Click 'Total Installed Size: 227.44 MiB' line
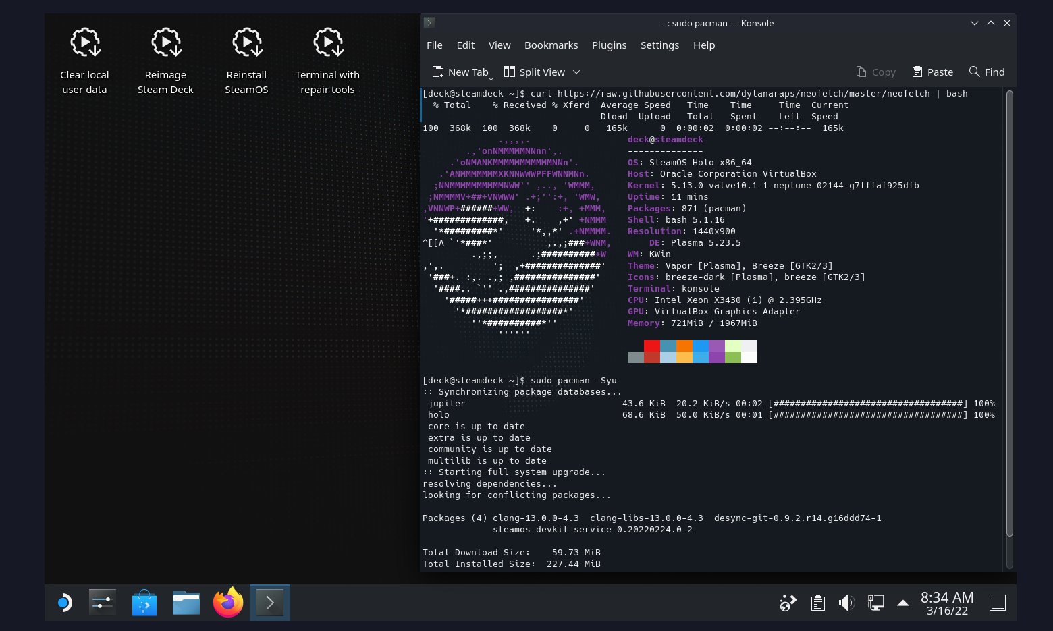 [x=512, y=564]
